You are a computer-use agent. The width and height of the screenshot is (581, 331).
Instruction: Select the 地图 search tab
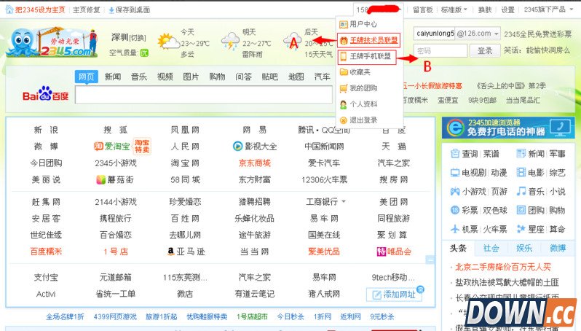(296, 77)
